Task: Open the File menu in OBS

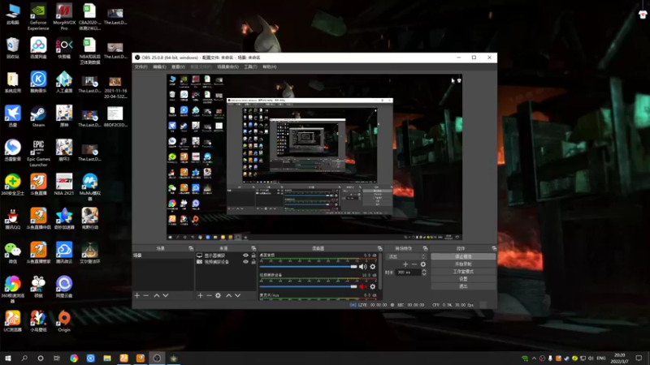Action: click(x=141, y=67)
